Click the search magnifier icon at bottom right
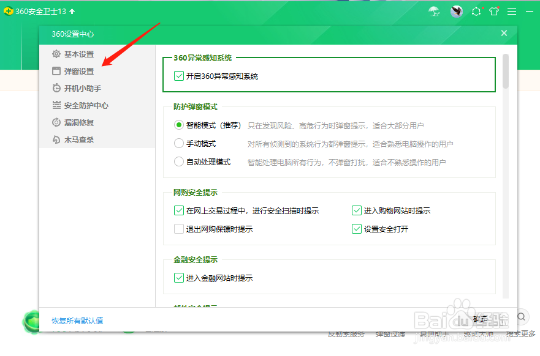The height and width of the screenshot is (356, 540). point(522,317)
